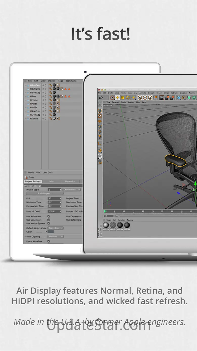The width and height of the screenshot is (197, 351).
Task: Toggle the X axis lock icon
Action: pyautogui.click(x=140, y=98)
